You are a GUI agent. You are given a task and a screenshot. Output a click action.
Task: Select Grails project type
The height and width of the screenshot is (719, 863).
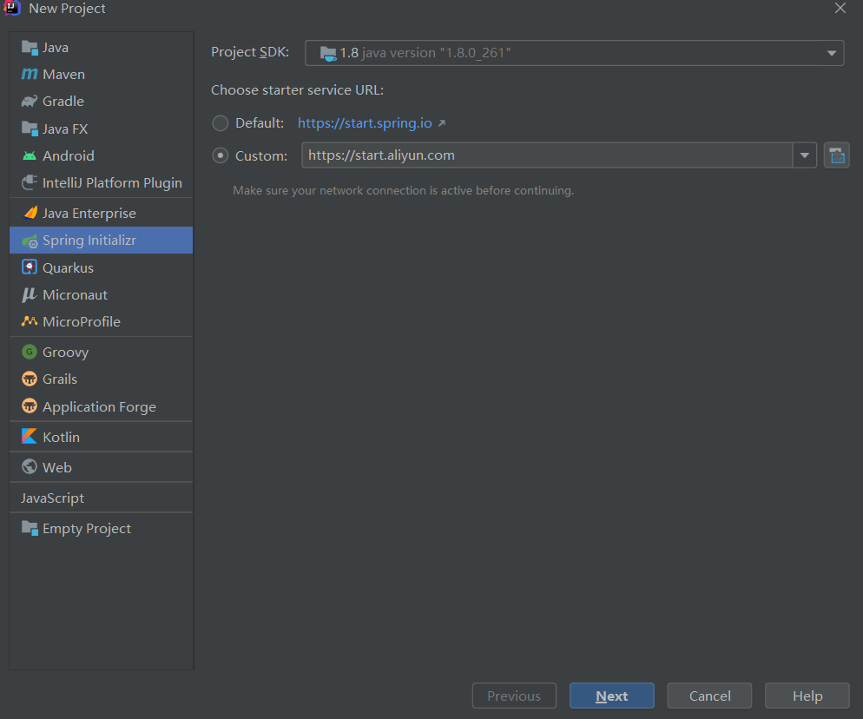(x=102, y=379)
